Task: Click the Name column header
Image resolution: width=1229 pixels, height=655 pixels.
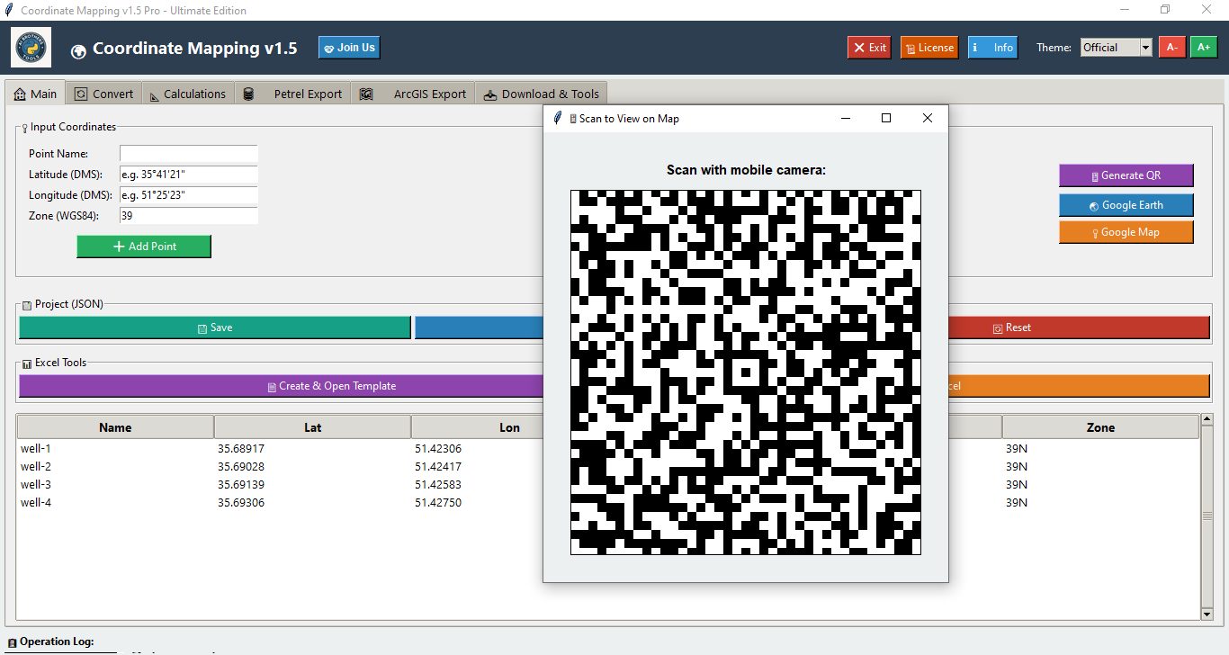Action: pyautogui.click(x=115, y=427)
